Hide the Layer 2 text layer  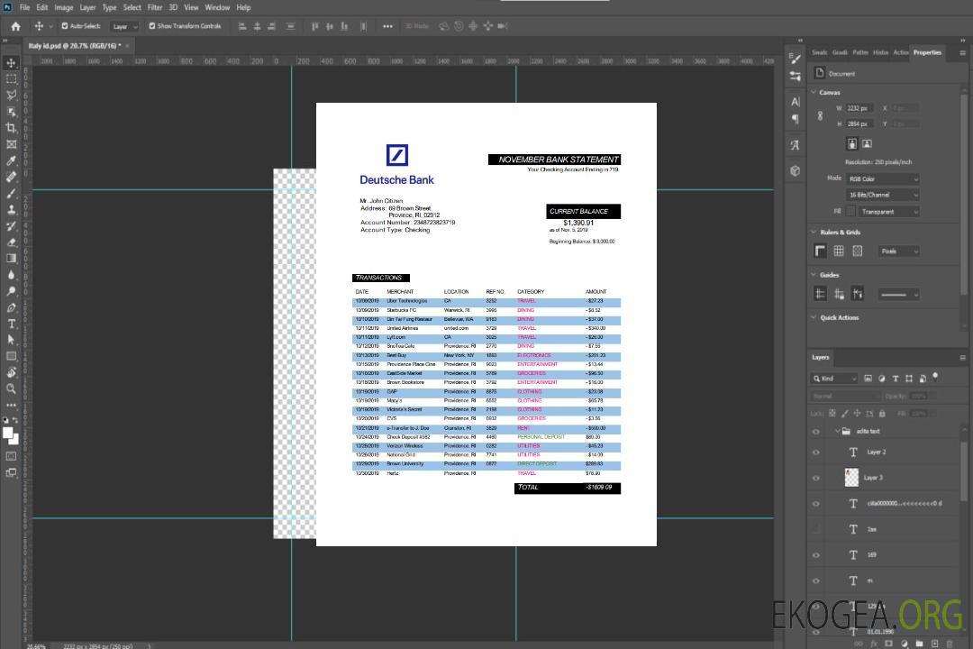pos(816,452)
